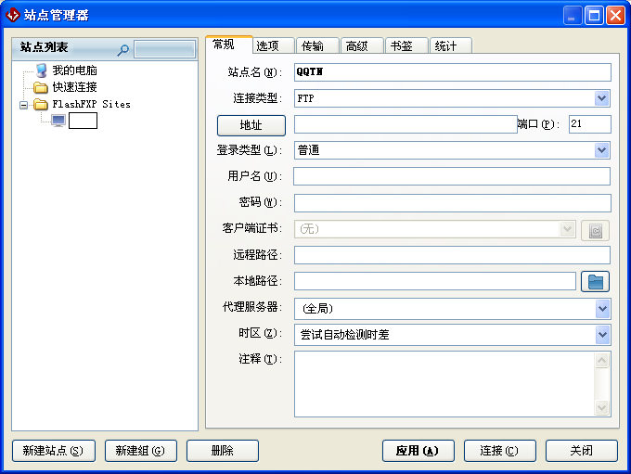Click the FlashFXP Sites folder icon
The image size is (631, 474).
coord(41,104)
